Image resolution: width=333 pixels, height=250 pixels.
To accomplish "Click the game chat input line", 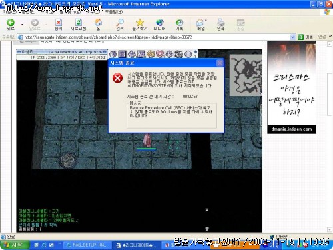I will (111, 229).
